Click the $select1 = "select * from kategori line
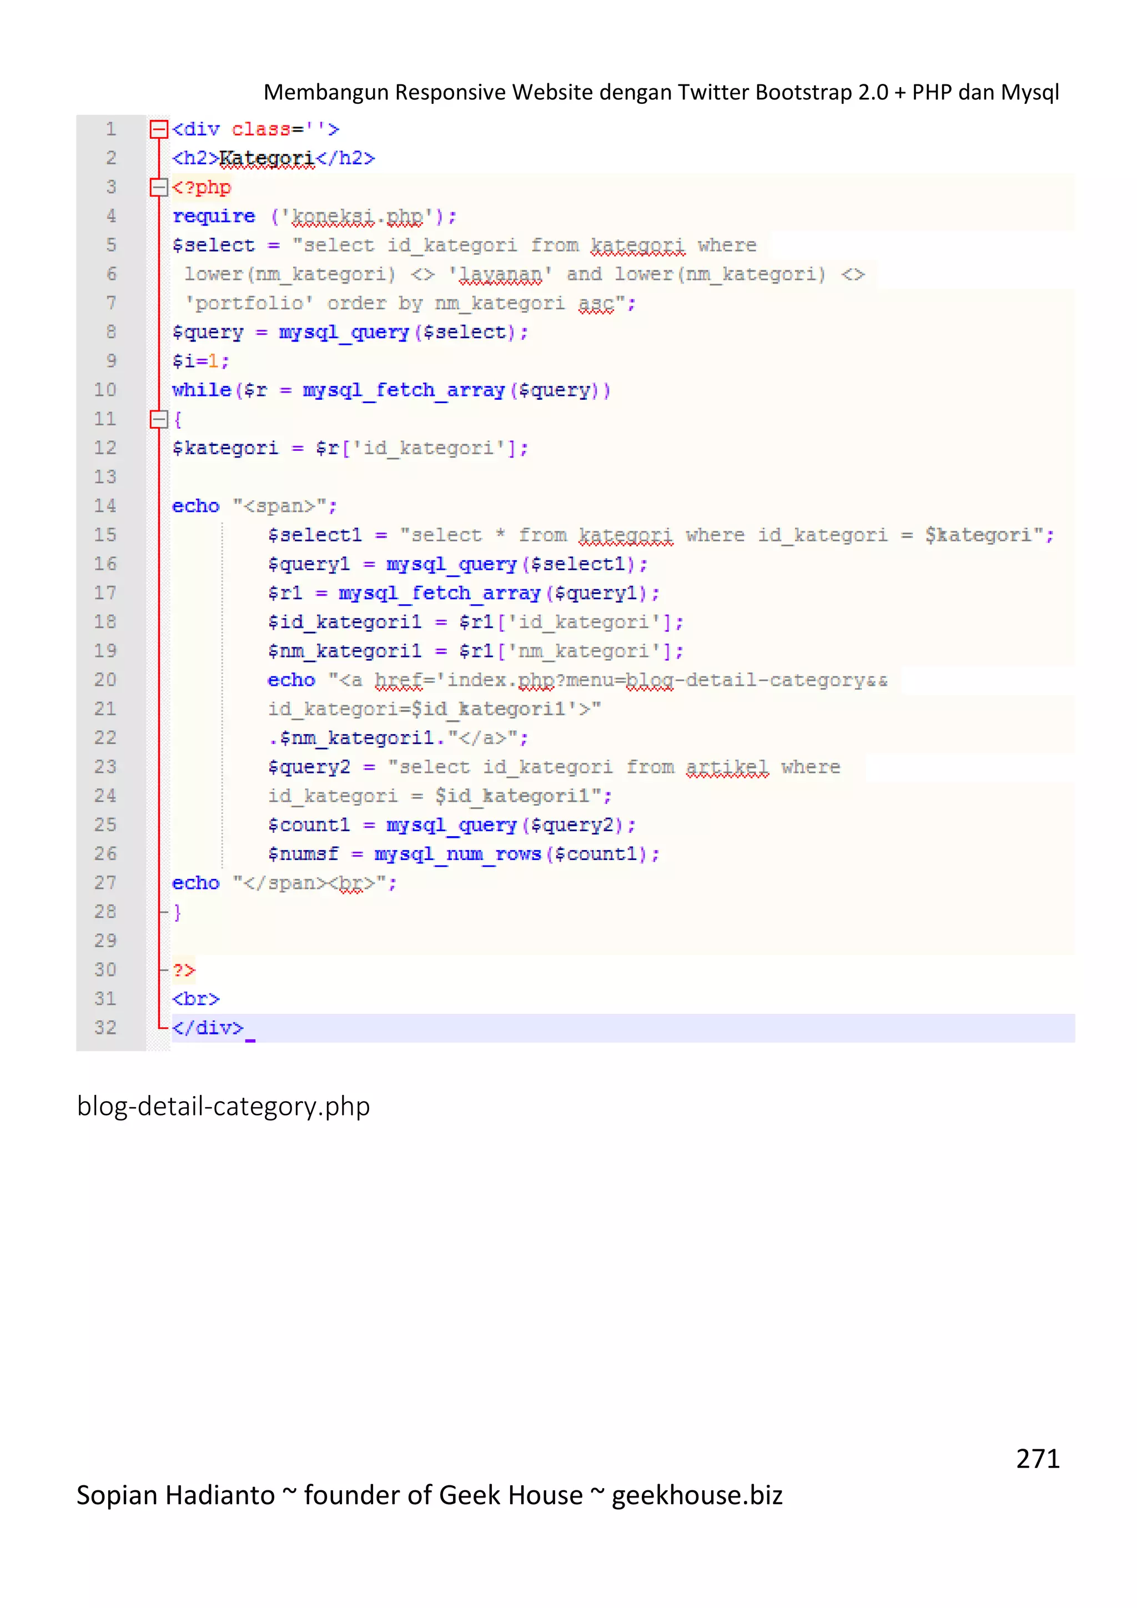1137x1608 pixels. pos(661,535)
